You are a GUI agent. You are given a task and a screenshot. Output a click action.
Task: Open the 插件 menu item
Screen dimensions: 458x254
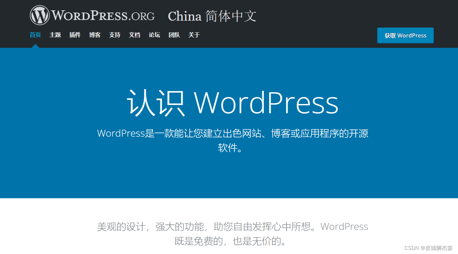tap(75, 35)
